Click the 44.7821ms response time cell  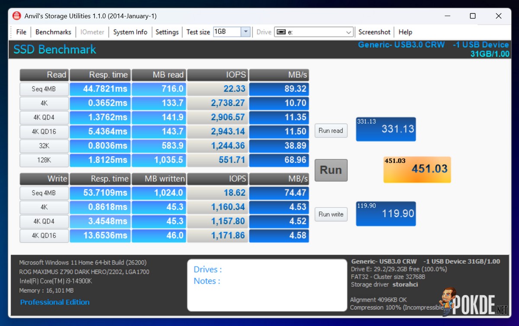click(x=100, y=89)
